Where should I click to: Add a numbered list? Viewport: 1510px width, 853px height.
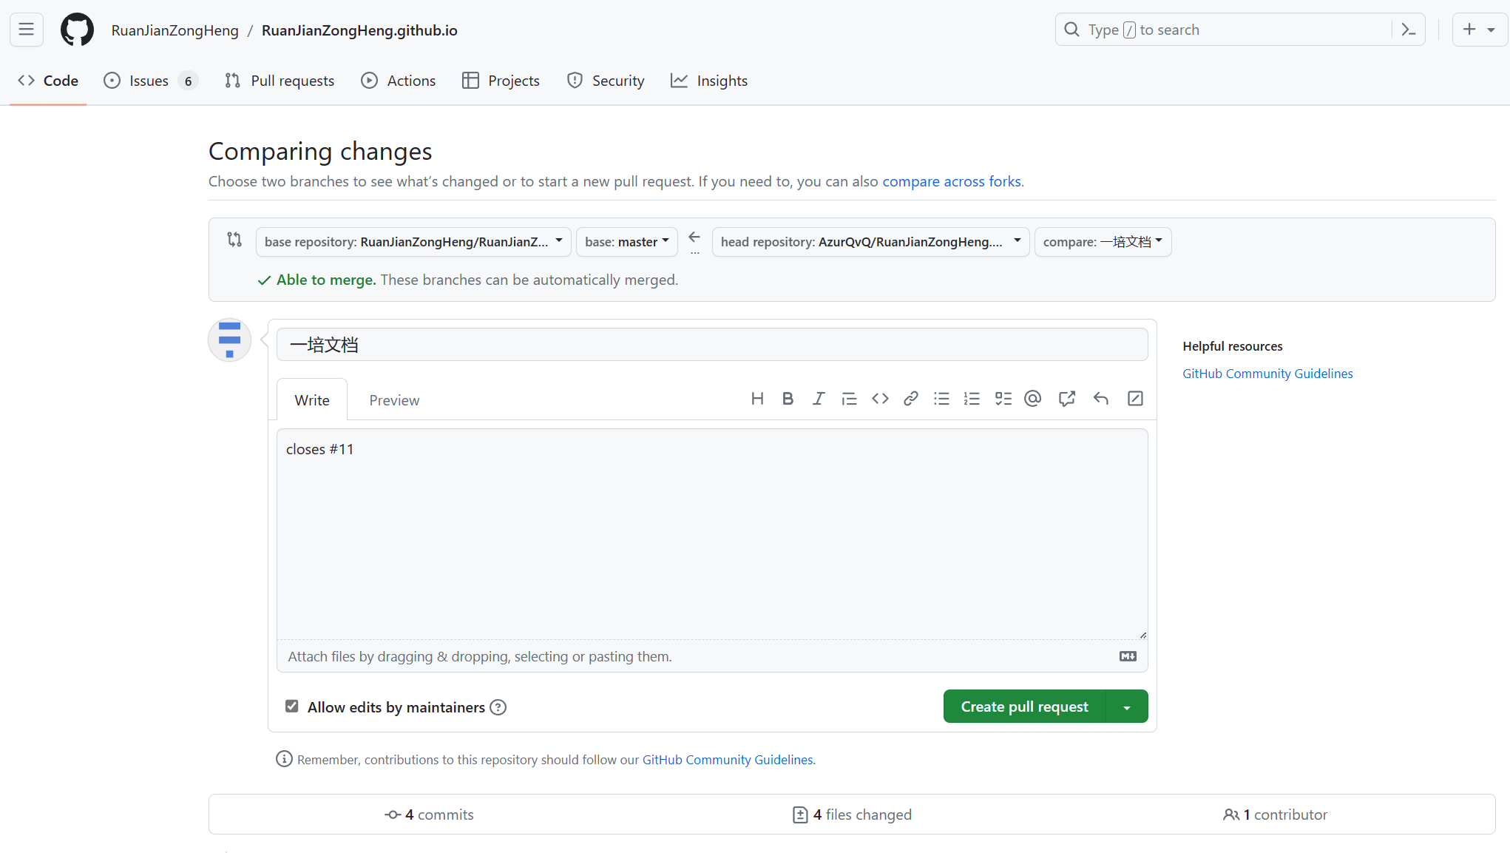tap(972, 399)
